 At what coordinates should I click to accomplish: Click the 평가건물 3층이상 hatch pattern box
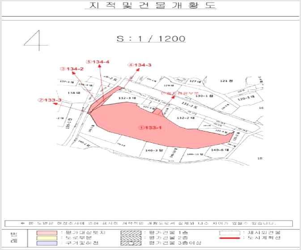coord(131,243)
